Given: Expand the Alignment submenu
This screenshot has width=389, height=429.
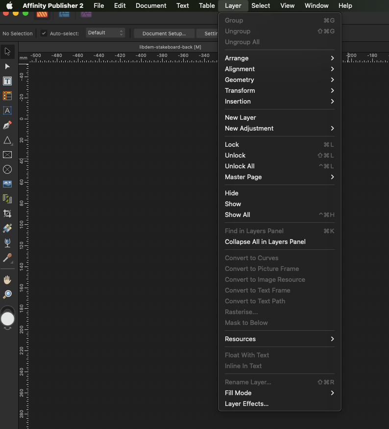Looking at the screenshot, I should pyautogui.click(x=279, y=69).
